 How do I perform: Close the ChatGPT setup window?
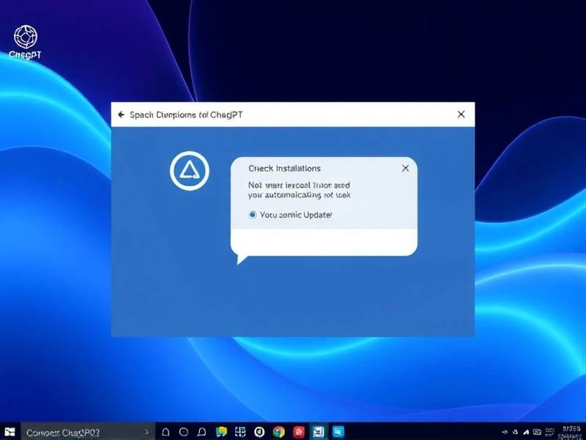coord(461,114)
